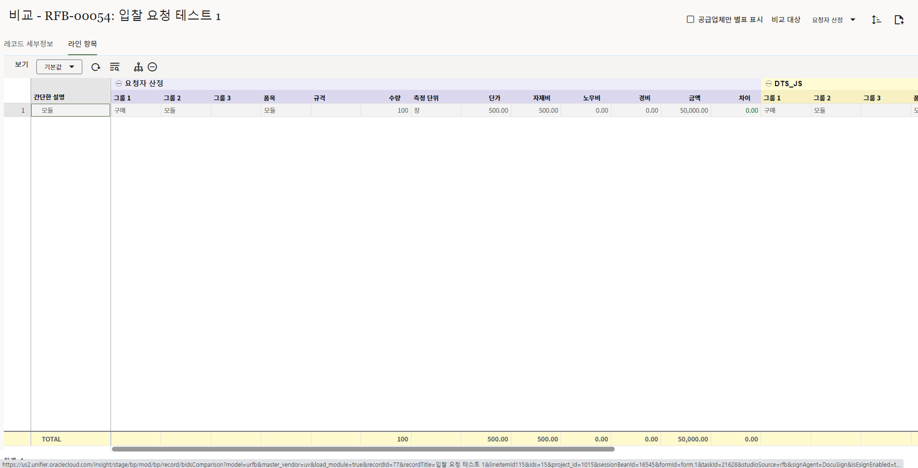Open the find-in-list search icon
918x468 pixels.
tap(115, 67)
